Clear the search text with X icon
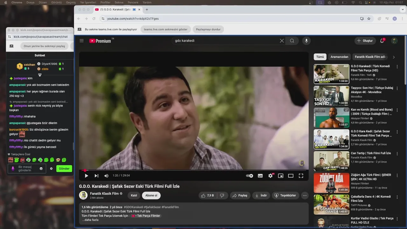The image size is (407, 229). (282, 41)
